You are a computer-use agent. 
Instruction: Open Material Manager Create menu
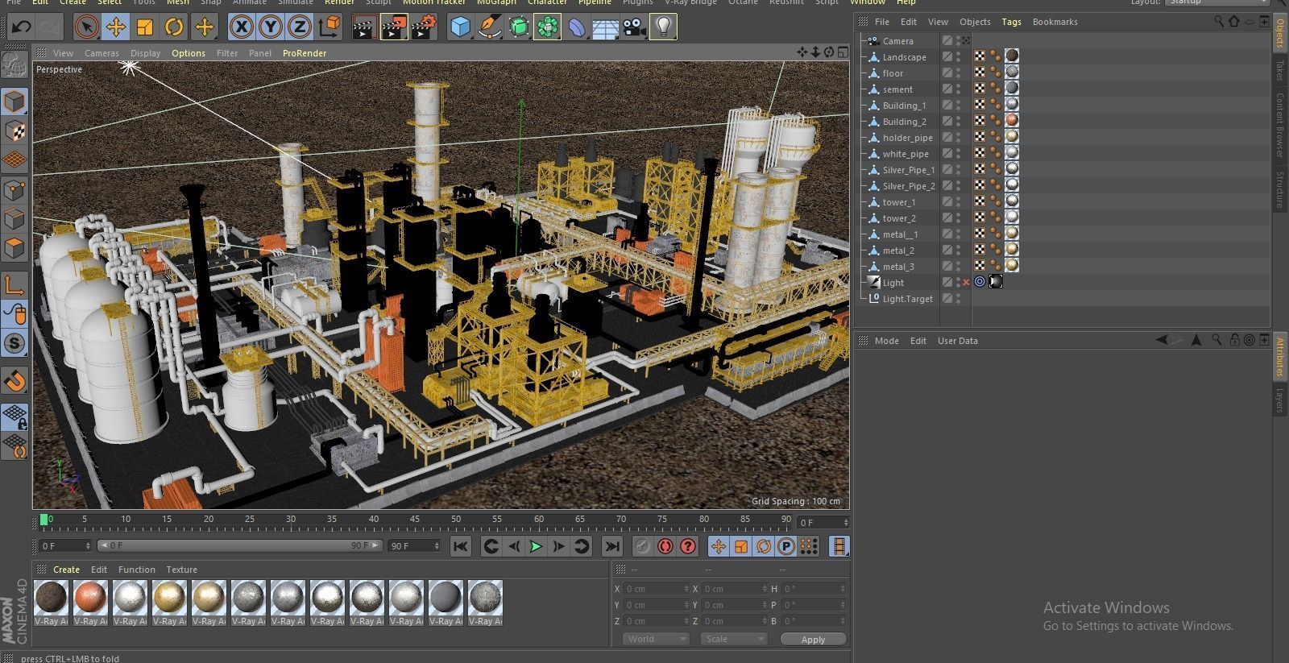[66, 570]
